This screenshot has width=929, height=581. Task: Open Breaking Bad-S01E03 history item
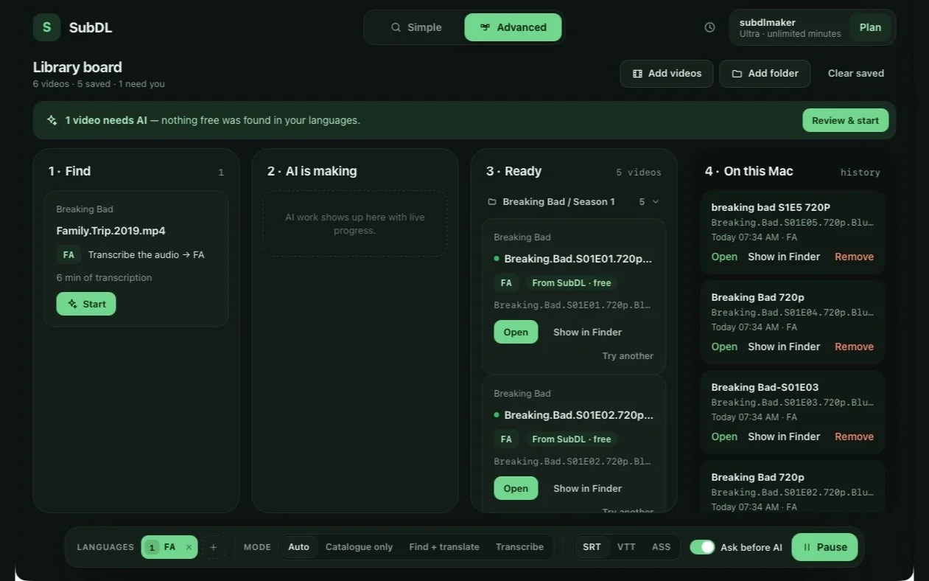(724, 436)
